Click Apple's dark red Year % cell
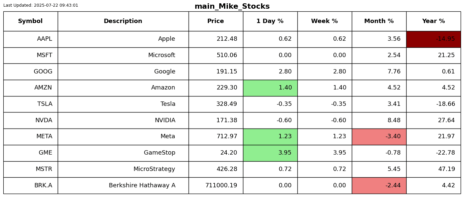 pos(433,39)
